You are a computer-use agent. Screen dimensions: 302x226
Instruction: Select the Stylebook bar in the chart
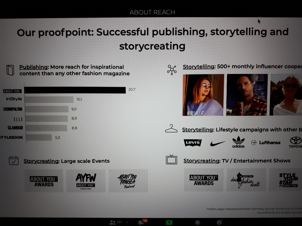coord(38,137)
